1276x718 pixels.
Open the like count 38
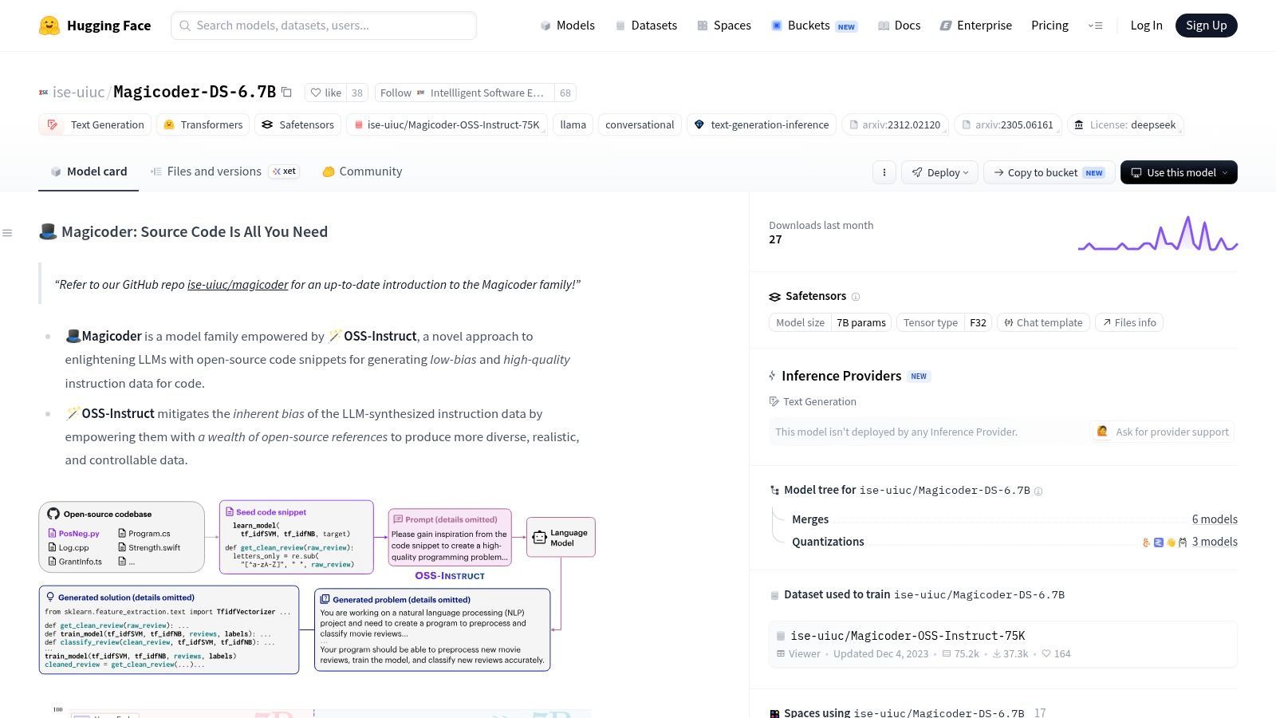[357, 93]
